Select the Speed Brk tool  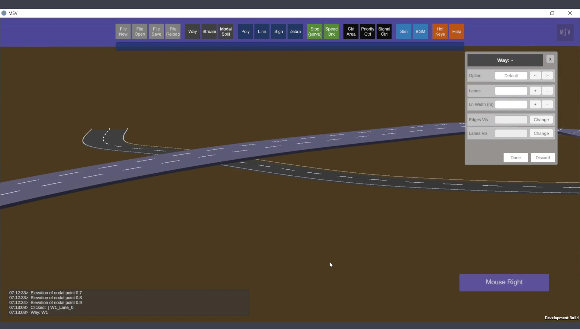pos(331,31)
